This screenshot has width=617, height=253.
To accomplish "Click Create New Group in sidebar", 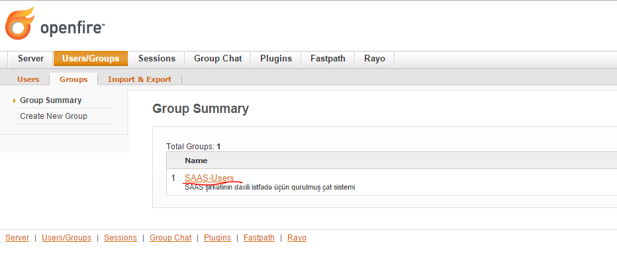I will tap(54, 116).
